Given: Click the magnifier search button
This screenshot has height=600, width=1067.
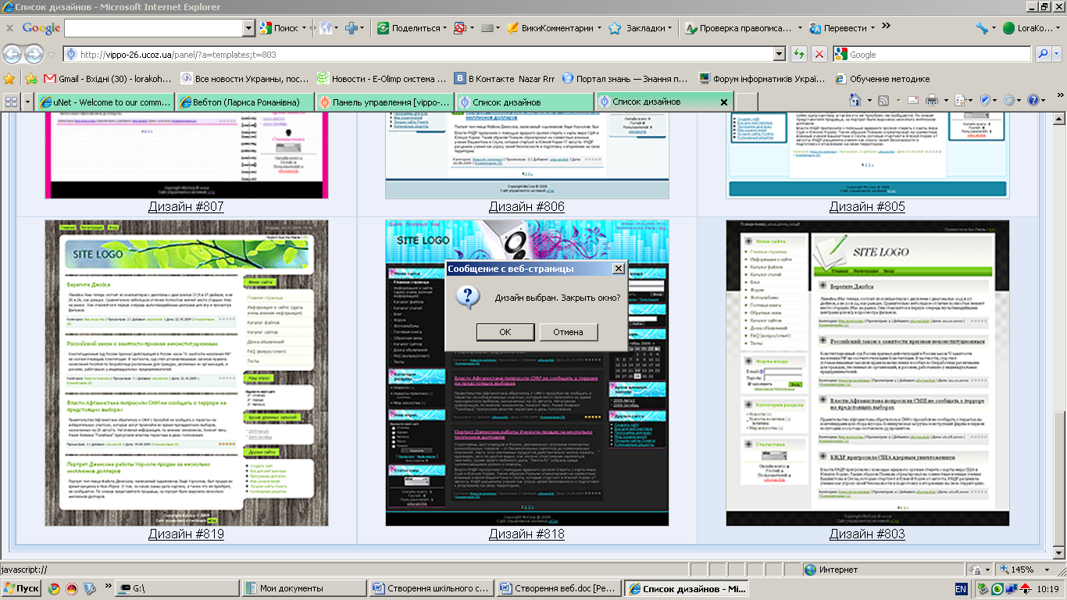Looking at the screenshot, I should click(1042, 55).
